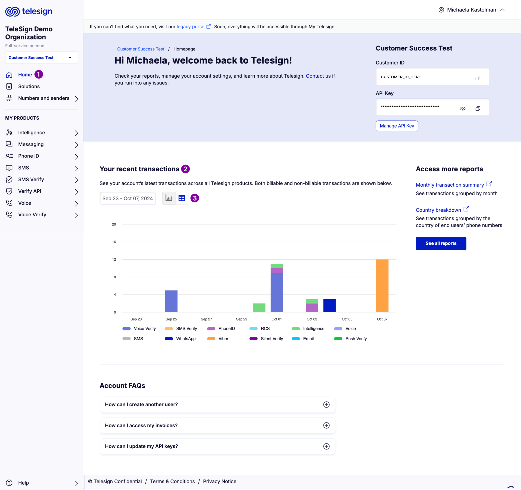Switch to bar chart view

click(168, 198)
